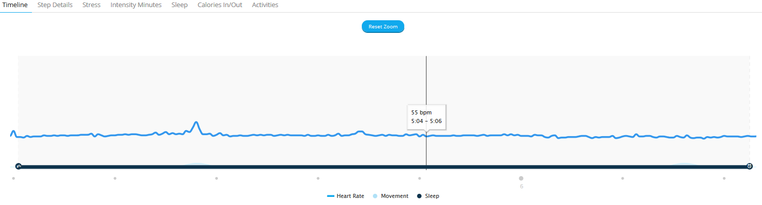Toggle the Sleep series label
The image size is (762, 205).
pos(432,196)
